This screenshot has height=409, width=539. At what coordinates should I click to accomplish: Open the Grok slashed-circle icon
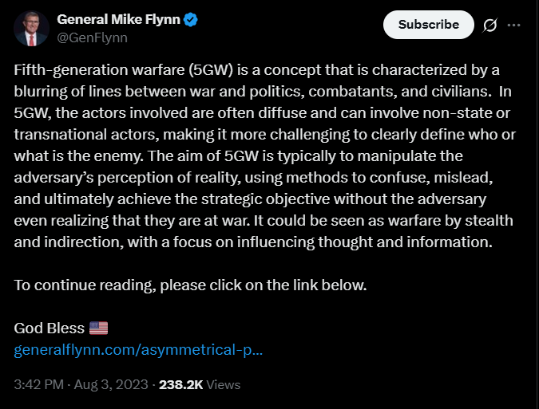[489, 25]
